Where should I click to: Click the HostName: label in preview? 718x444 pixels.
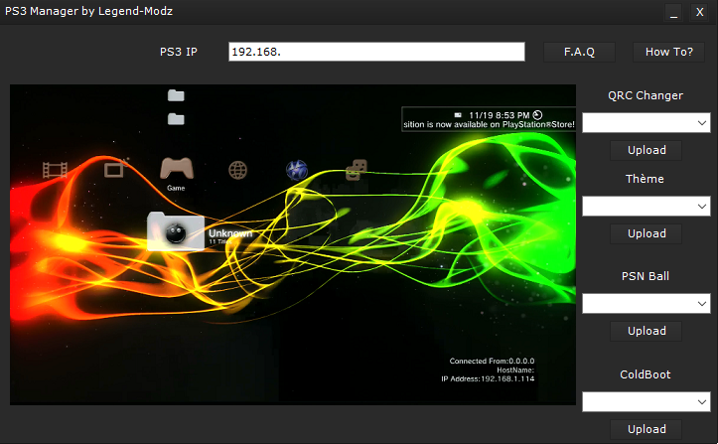tap(515, 370)
